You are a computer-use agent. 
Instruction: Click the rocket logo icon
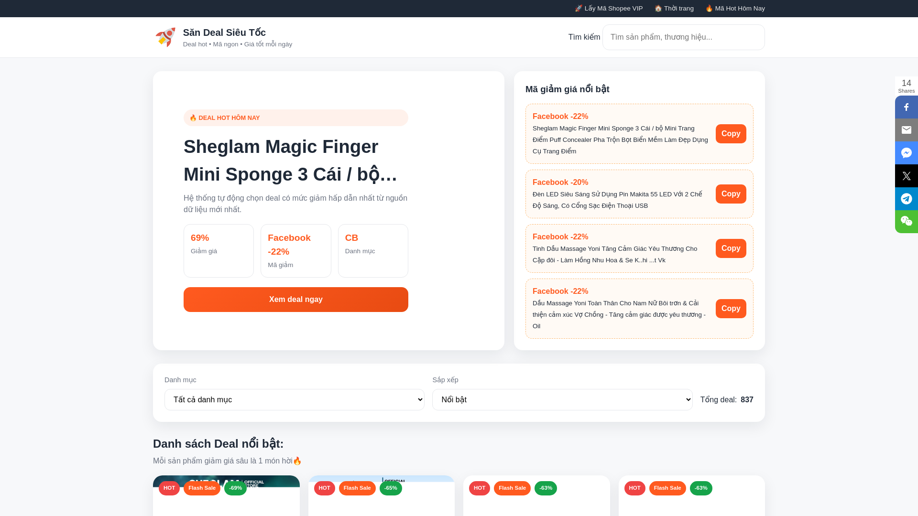pyautogui.click(x=165, y=37)
